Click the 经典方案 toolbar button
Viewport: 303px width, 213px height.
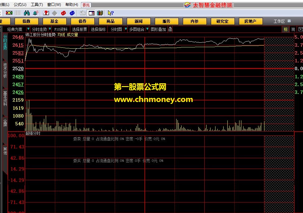(15, 29)
